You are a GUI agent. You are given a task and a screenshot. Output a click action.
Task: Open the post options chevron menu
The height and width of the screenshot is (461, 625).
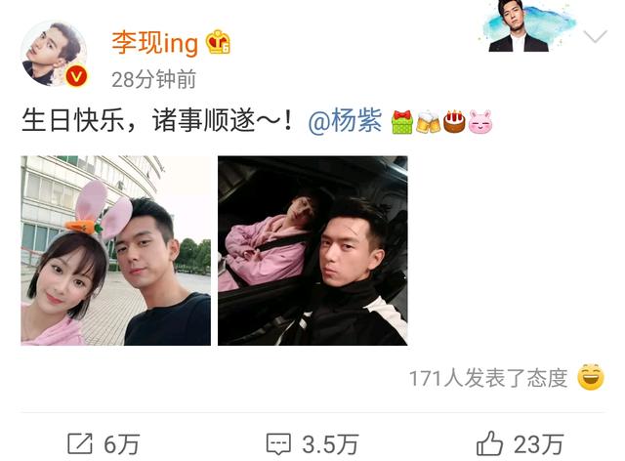[595, 36]
